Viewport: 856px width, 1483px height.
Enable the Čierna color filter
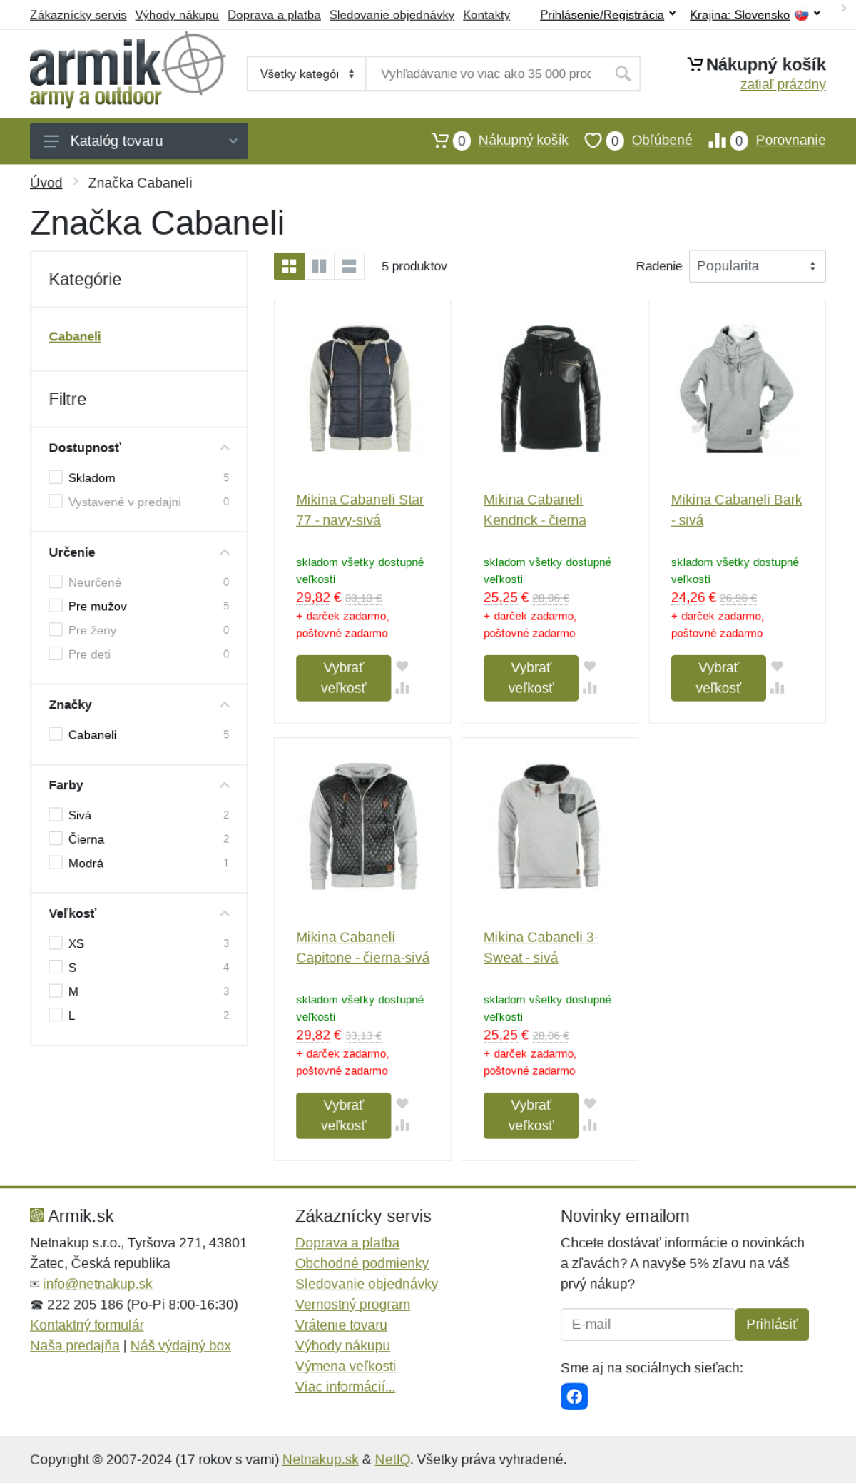56,838
